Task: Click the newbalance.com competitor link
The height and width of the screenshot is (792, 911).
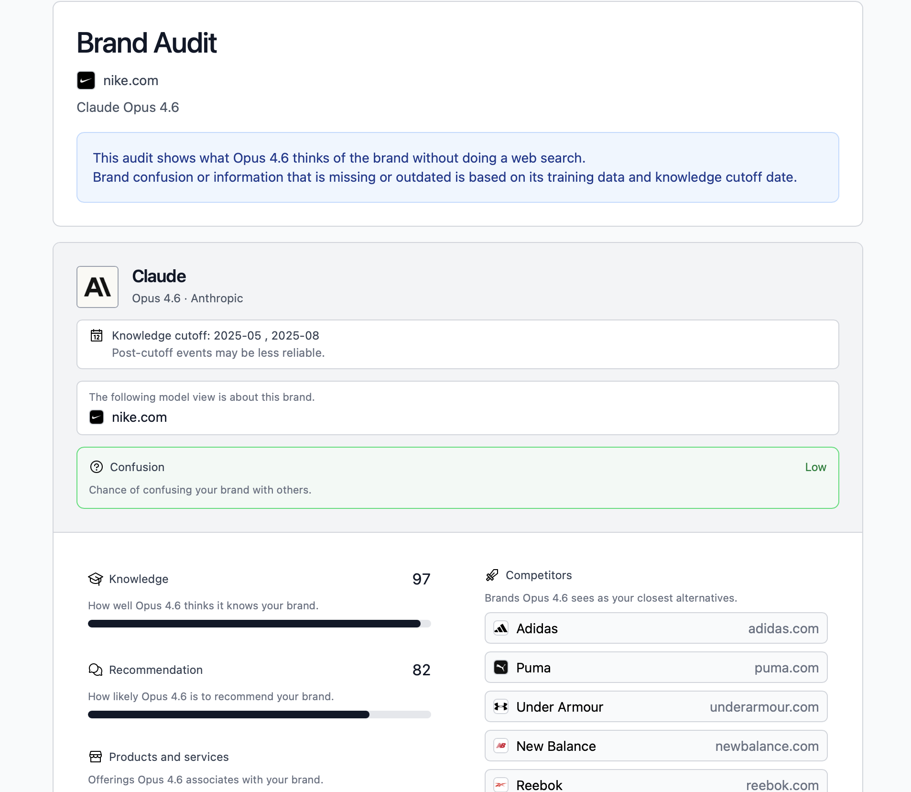Action: click(x=766, y=746)
